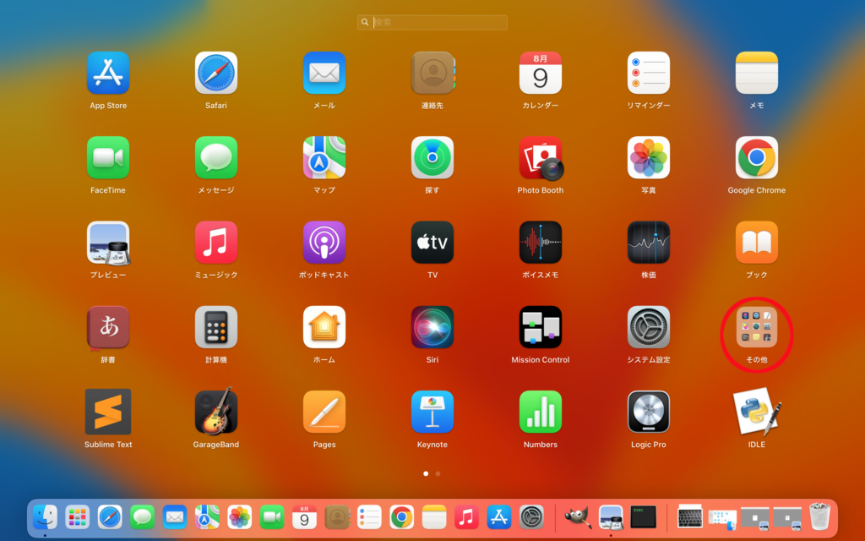The image size is (865, 541).
Task: Launch Photo Booth
Action: pyautogui.click(x=541, y=158)
